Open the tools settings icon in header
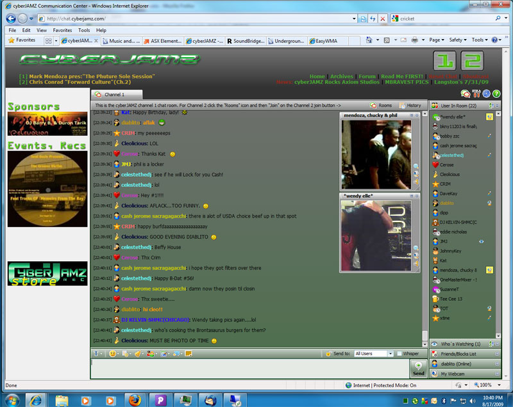 tap(476, 94)
